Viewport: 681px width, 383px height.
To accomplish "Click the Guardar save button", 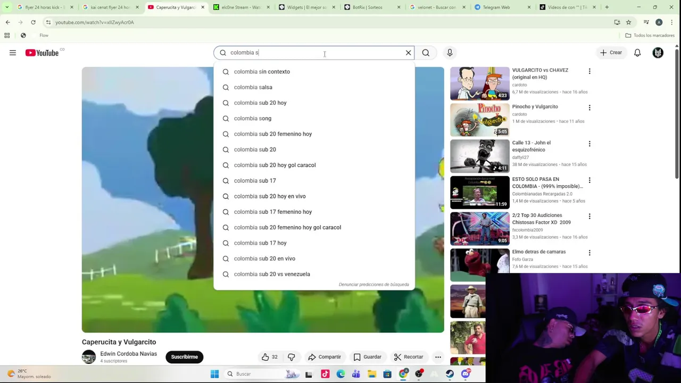I will [x=368, y=357].
